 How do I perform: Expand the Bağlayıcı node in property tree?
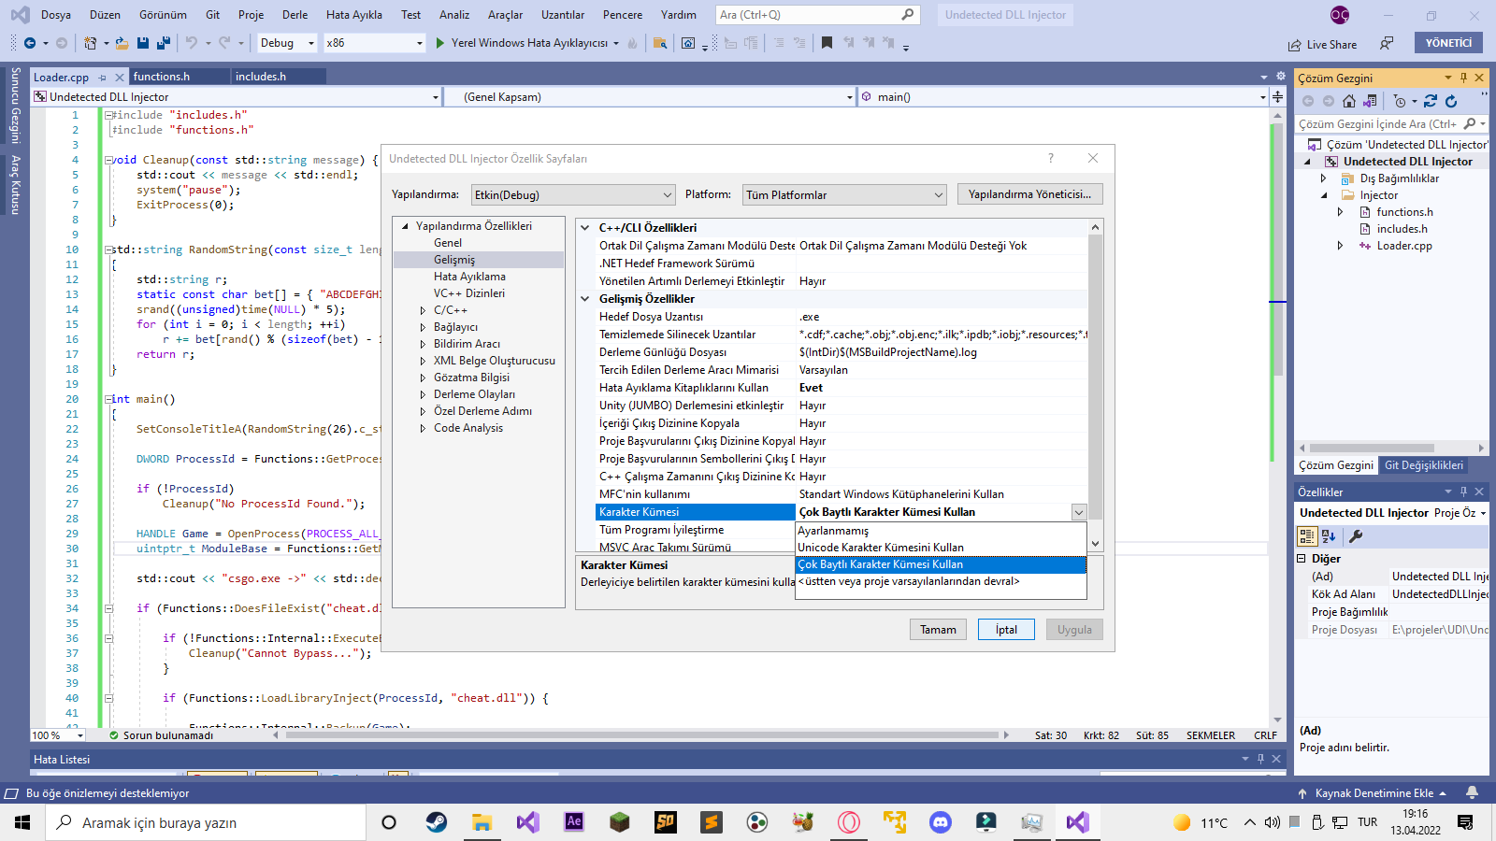[423, 327]
